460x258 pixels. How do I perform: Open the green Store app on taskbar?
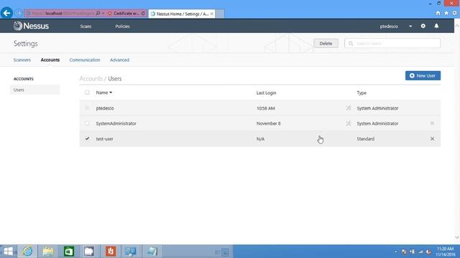[x=69, y=252]
